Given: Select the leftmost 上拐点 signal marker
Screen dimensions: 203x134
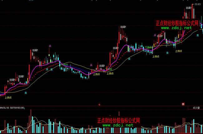Looking at the screenshot, I should point(8,97).
